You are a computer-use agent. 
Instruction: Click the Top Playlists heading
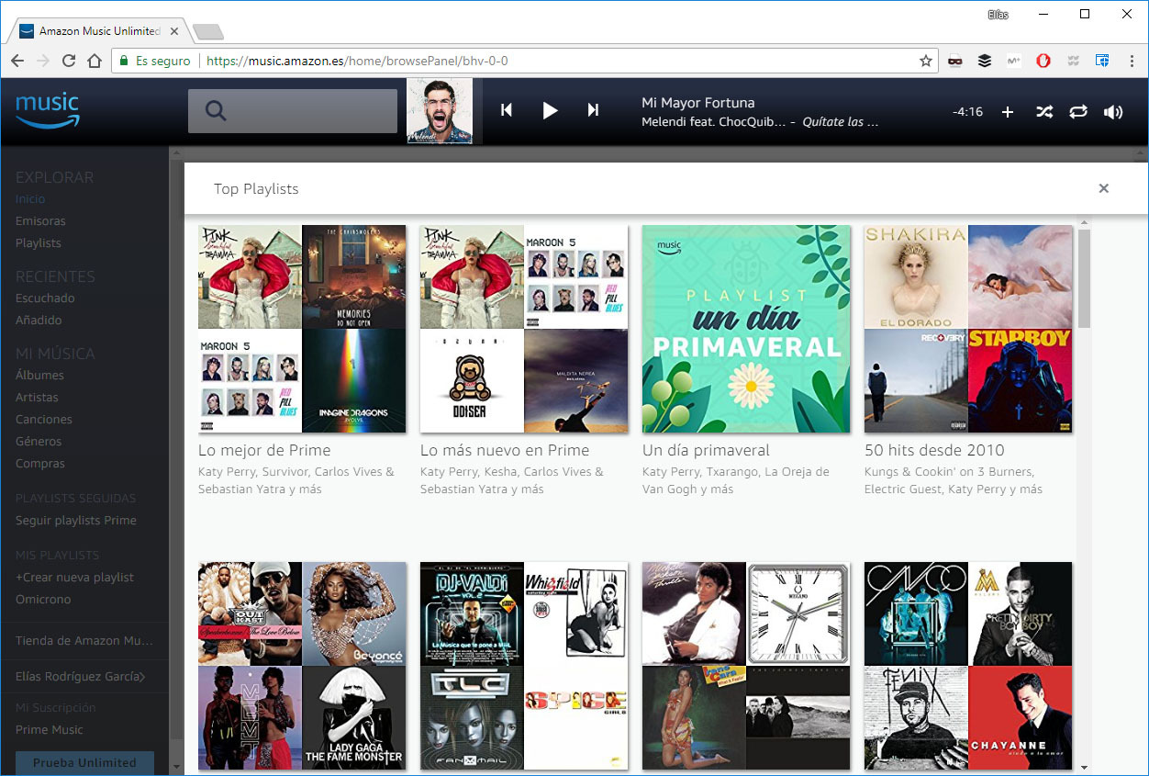[x=256, y=188]
